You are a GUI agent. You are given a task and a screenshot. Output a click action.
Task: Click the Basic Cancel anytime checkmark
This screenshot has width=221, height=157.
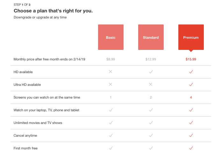point(110,135)
